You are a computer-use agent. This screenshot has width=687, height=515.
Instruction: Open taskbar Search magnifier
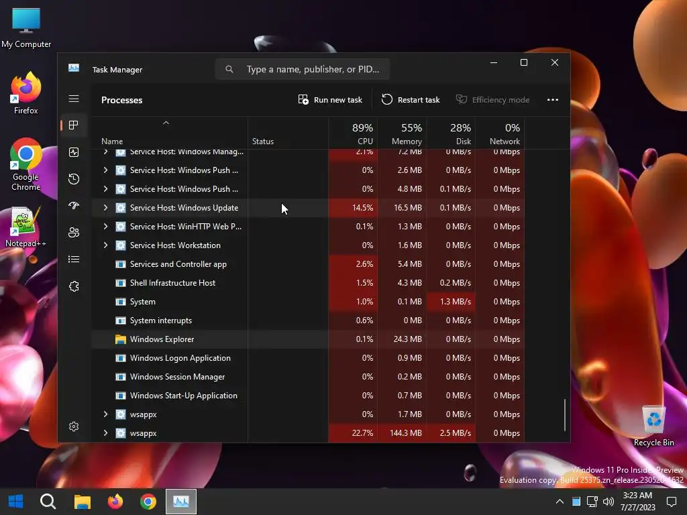pos(48,502)
